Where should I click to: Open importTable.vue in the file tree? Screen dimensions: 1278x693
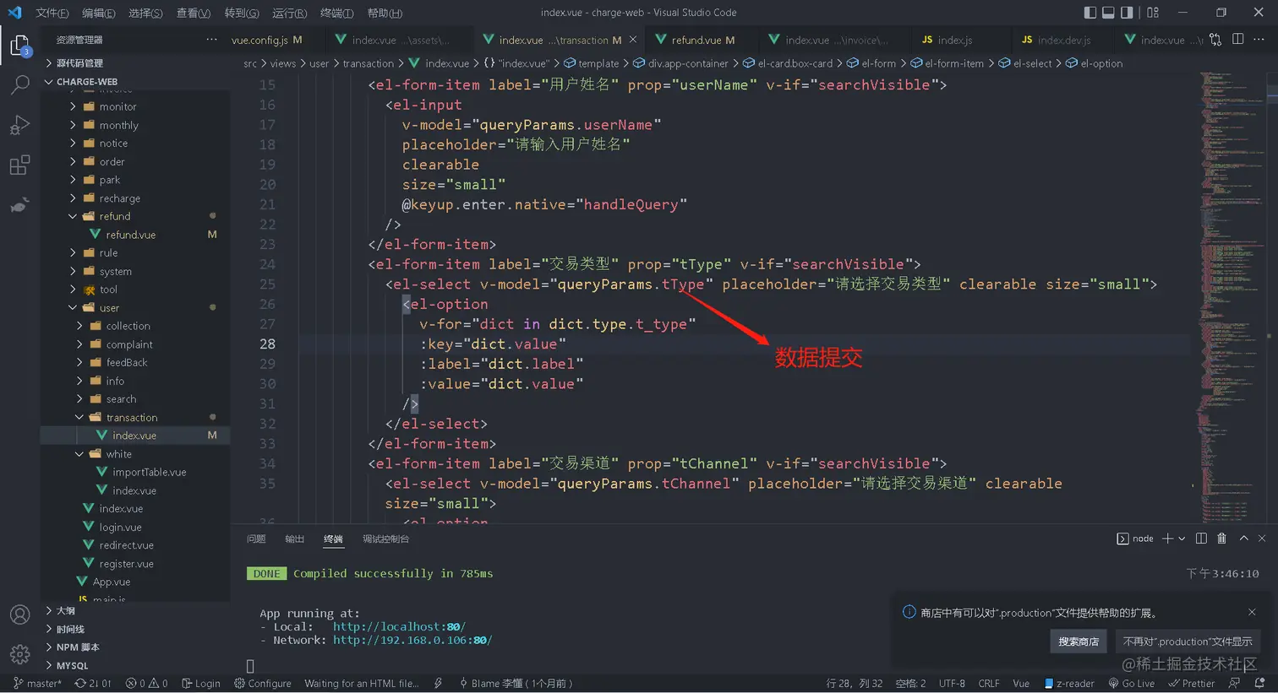click(x=135, y=472)
